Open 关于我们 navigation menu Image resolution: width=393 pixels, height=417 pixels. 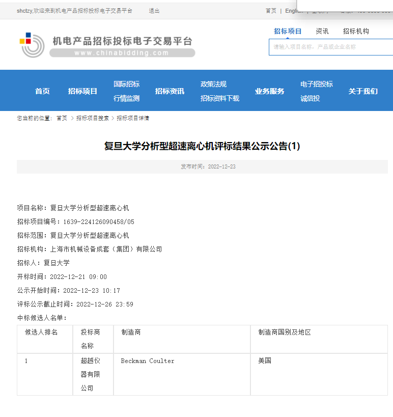pyautogui.click(x=363, y=91)
